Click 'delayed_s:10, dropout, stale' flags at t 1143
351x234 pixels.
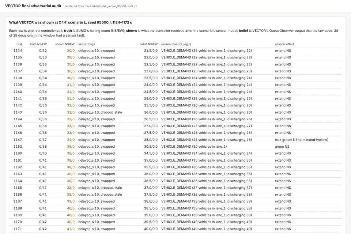(x=100, y=112)
